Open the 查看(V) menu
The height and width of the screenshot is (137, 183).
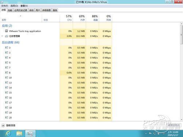coord(24,6)
